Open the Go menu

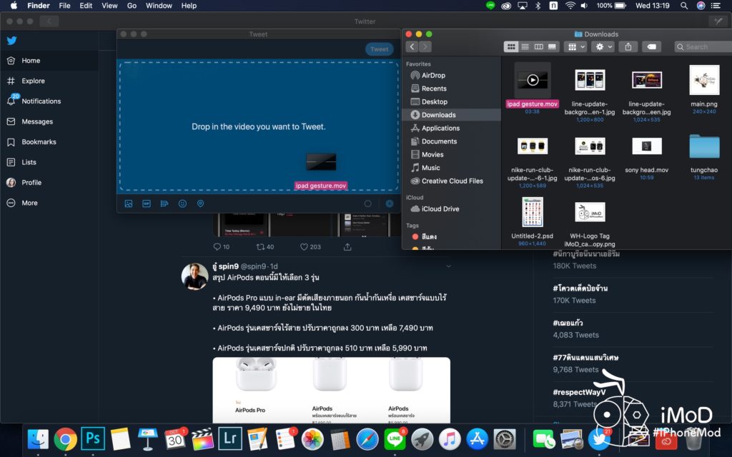(132, 6)
